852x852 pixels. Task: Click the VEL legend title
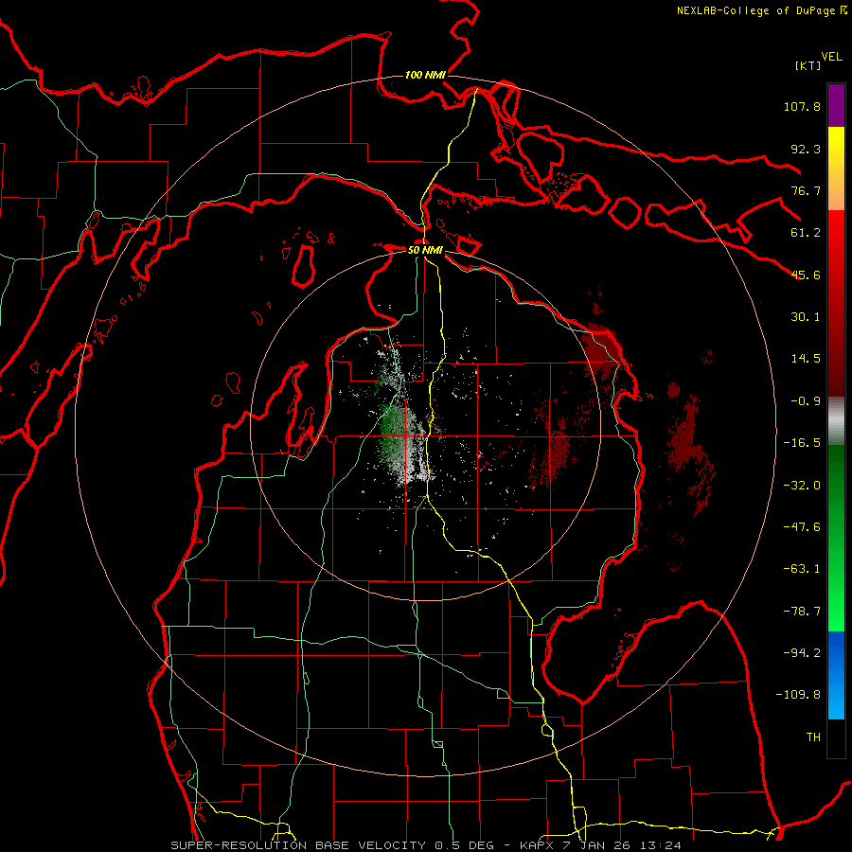tap(831, 57)
